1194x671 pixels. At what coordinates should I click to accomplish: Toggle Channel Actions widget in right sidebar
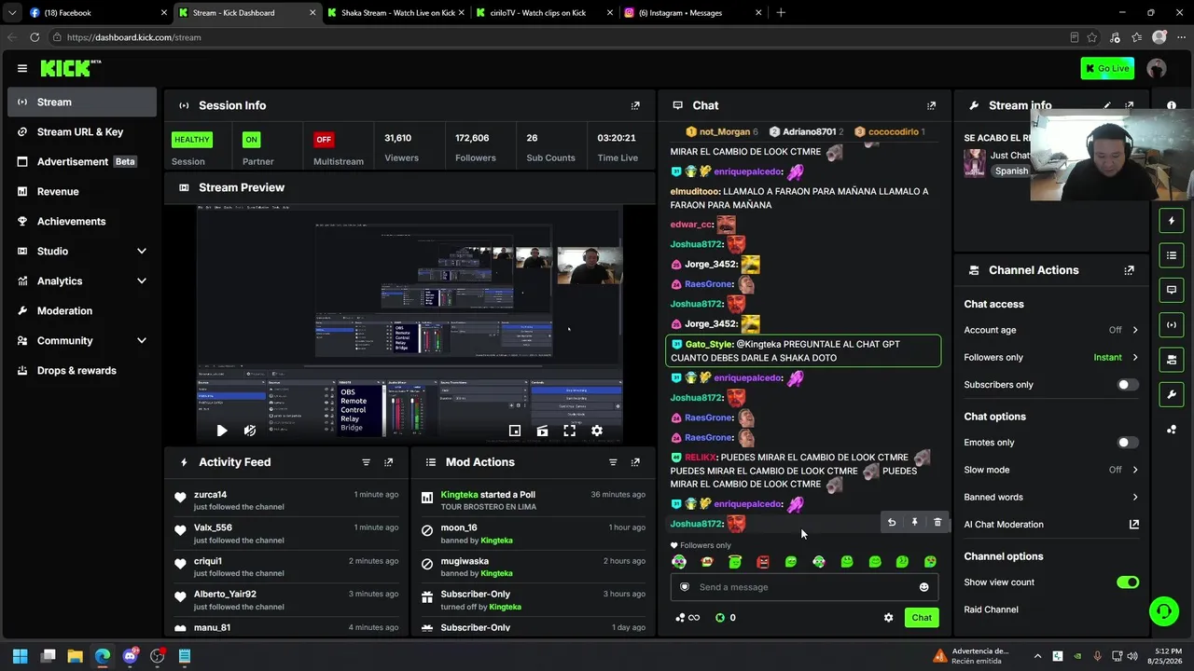pos(1172,360)
